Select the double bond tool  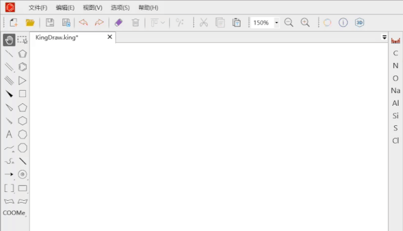(9, 67)
